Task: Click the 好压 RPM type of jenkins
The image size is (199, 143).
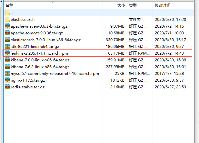Action: 139,53
